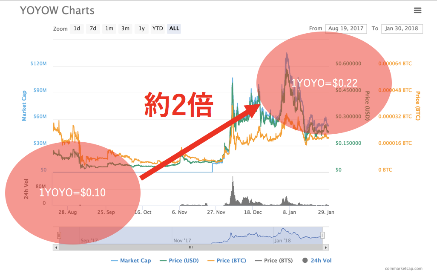
Task: Click the 27. Nov x-axis label
Action: (x=216, y=212)
